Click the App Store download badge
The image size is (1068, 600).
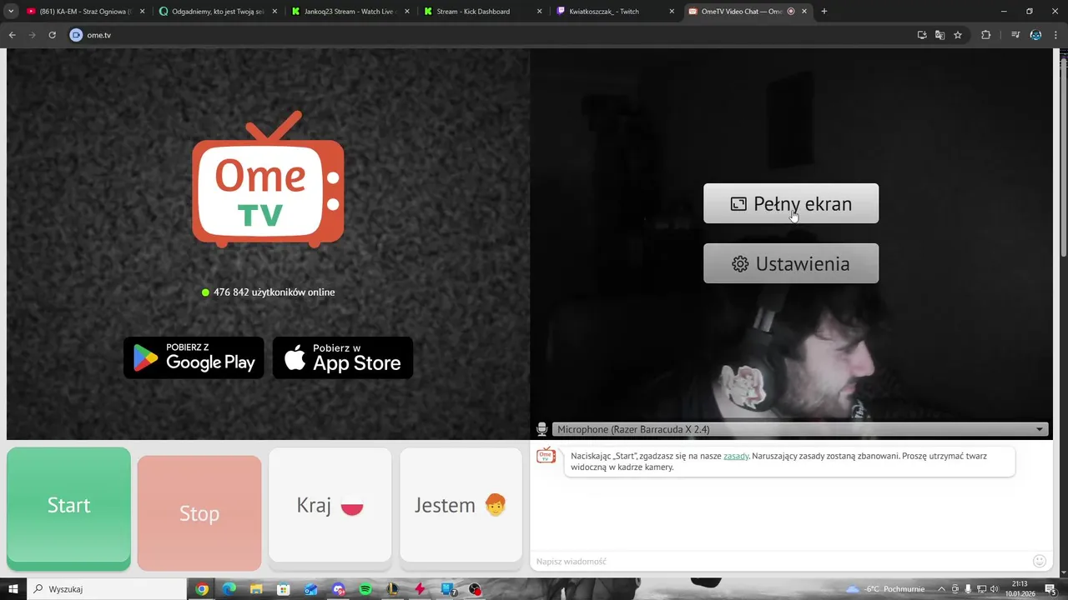[x=343, y=357]
